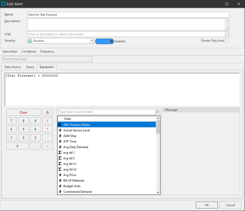Select the ASM Ship field

[x=107, y=136]
